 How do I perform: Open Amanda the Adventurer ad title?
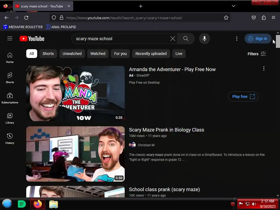(172, 69)
